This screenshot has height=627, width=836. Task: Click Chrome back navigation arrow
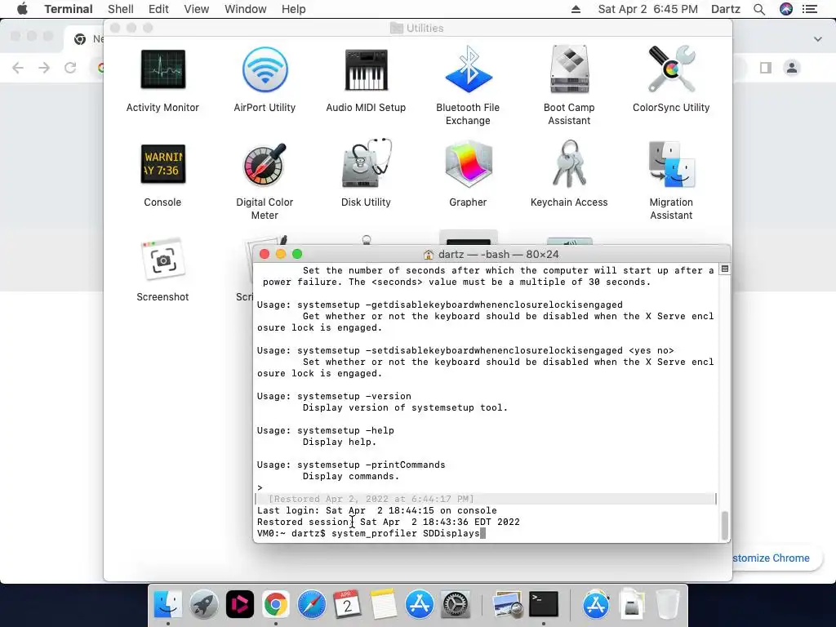click(x=18, y=68)
